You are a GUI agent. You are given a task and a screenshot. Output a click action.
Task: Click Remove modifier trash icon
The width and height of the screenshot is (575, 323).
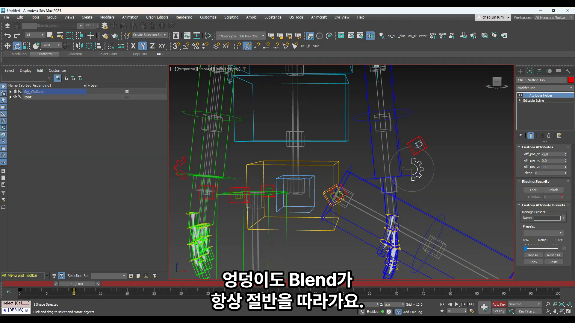[x=549, y=135]
